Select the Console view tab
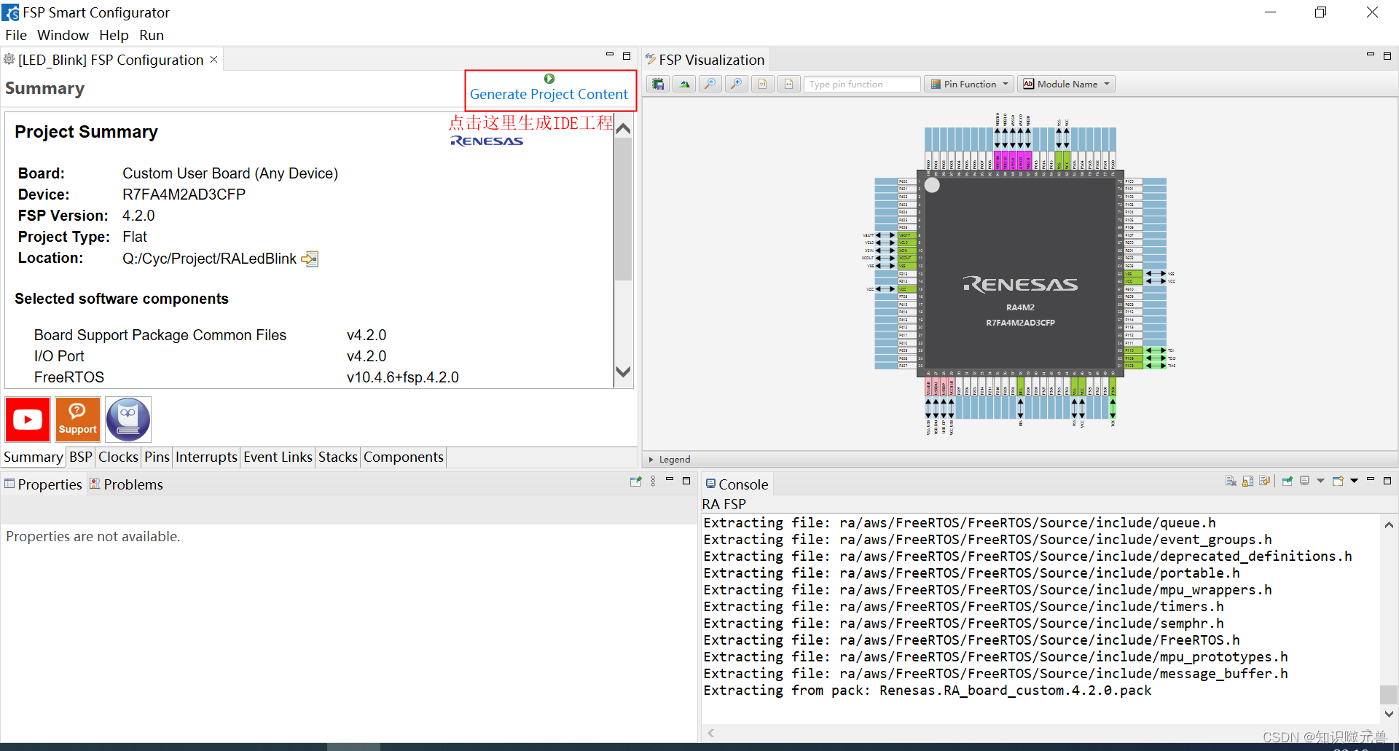This screenshot has height=751, width=1399. [737, 484]
